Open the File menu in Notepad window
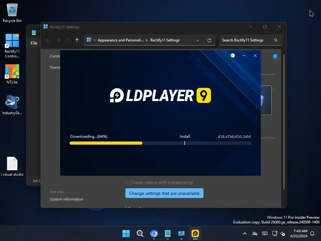This screenshot has height=241, width=321. [x=34, y=43]
